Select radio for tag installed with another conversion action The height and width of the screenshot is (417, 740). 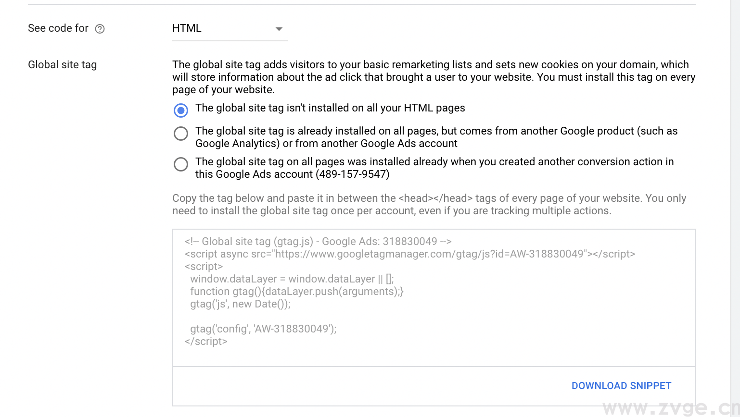pos(181,164)
